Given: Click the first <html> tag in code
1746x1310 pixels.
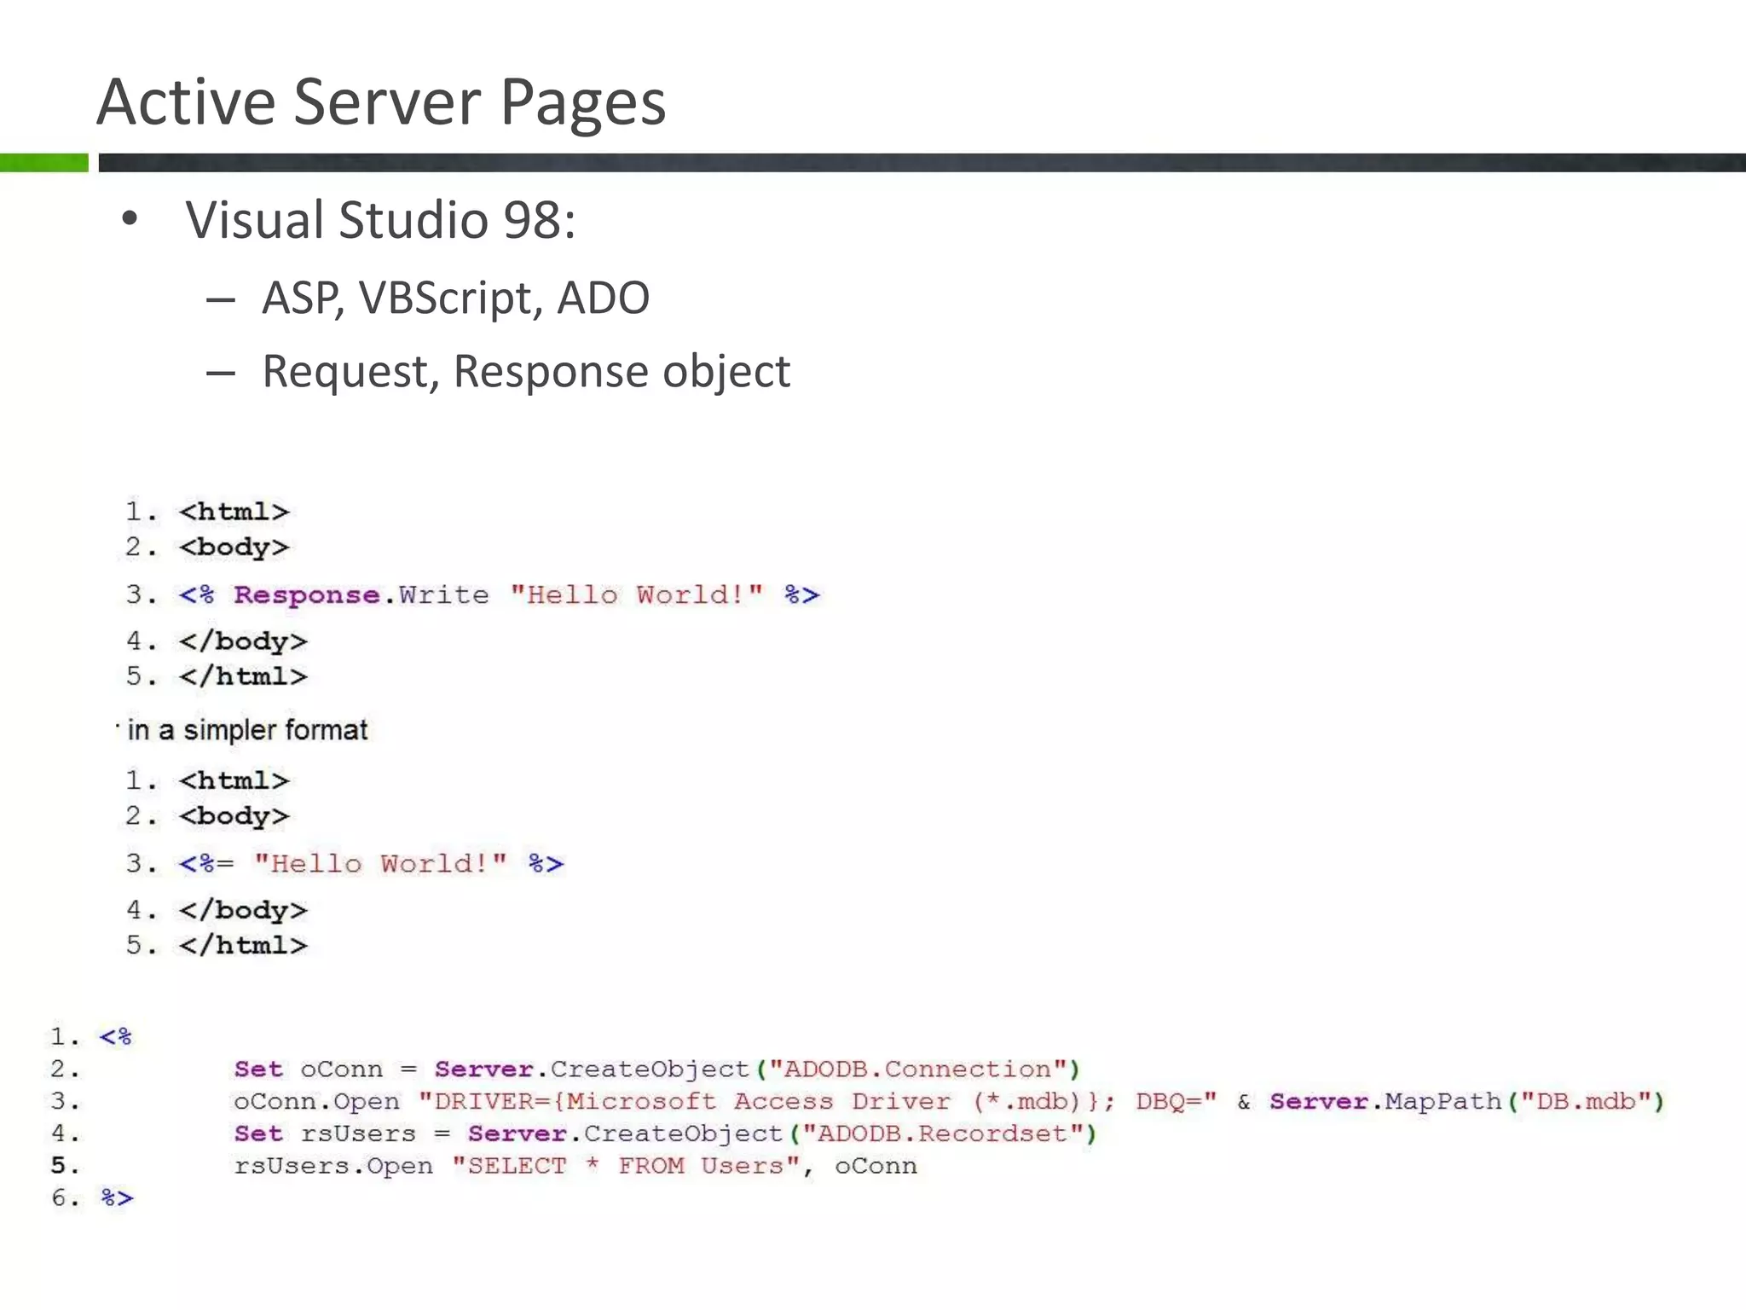Looking at the screenshot, I should (234, 512).
